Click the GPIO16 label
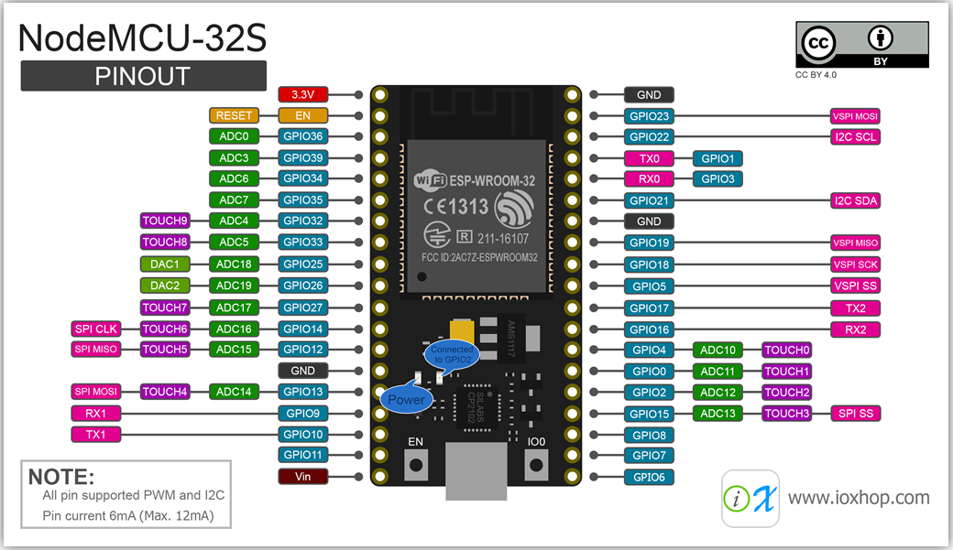Image resolution: width=953 pixels, height=550 pixels. coord(649,329)
